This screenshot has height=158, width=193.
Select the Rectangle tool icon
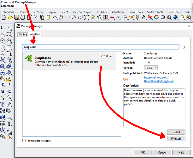(x=9, y=47)
